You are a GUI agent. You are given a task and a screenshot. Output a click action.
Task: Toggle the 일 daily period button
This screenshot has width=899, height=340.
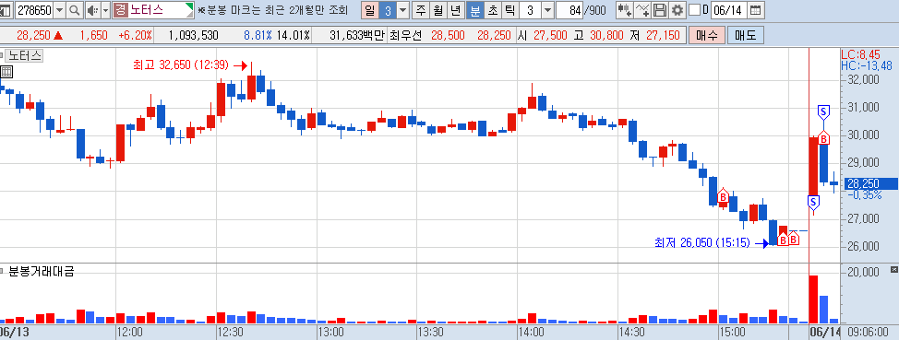click(x=370, y=10)
